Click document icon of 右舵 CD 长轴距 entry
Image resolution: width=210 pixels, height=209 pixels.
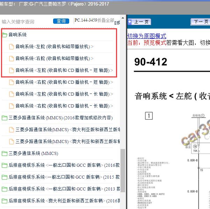12,106
